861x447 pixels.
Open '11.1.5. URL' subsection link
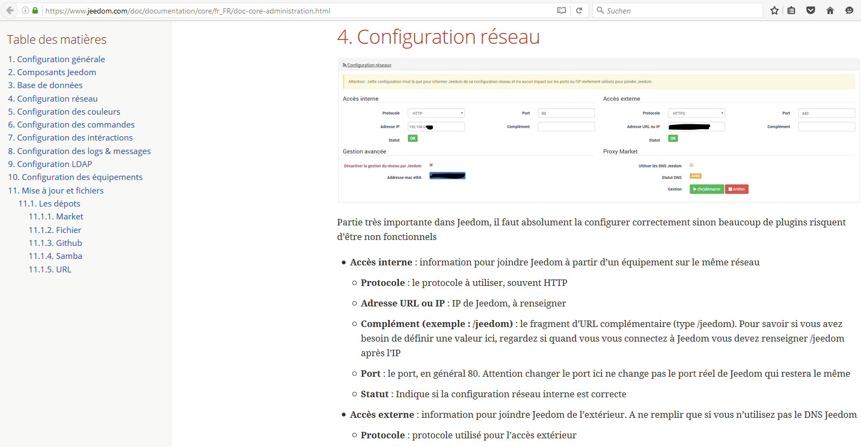pyautogui.click(x=50, y=269)
